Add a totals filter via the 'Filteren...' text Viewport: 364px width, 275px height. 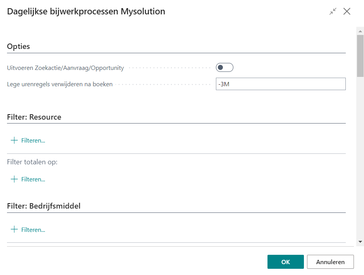pos(33,179)
